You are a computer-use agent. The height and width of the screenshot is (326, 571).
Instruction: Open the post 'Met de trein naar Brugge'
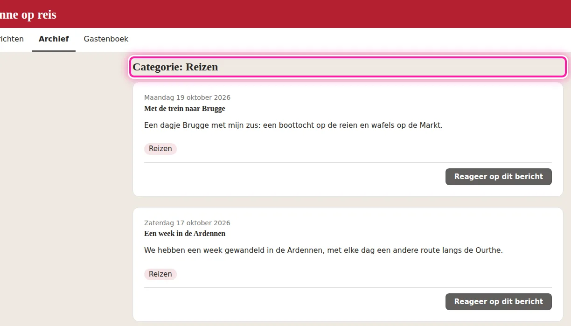(x=185, y=109)
